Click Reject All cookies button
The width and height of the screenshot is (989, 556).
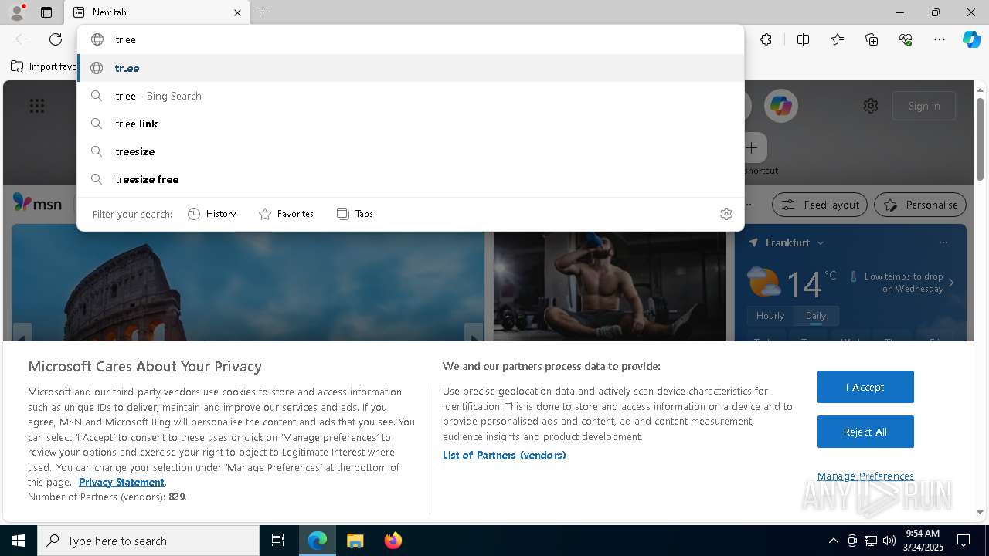[865, 432]
